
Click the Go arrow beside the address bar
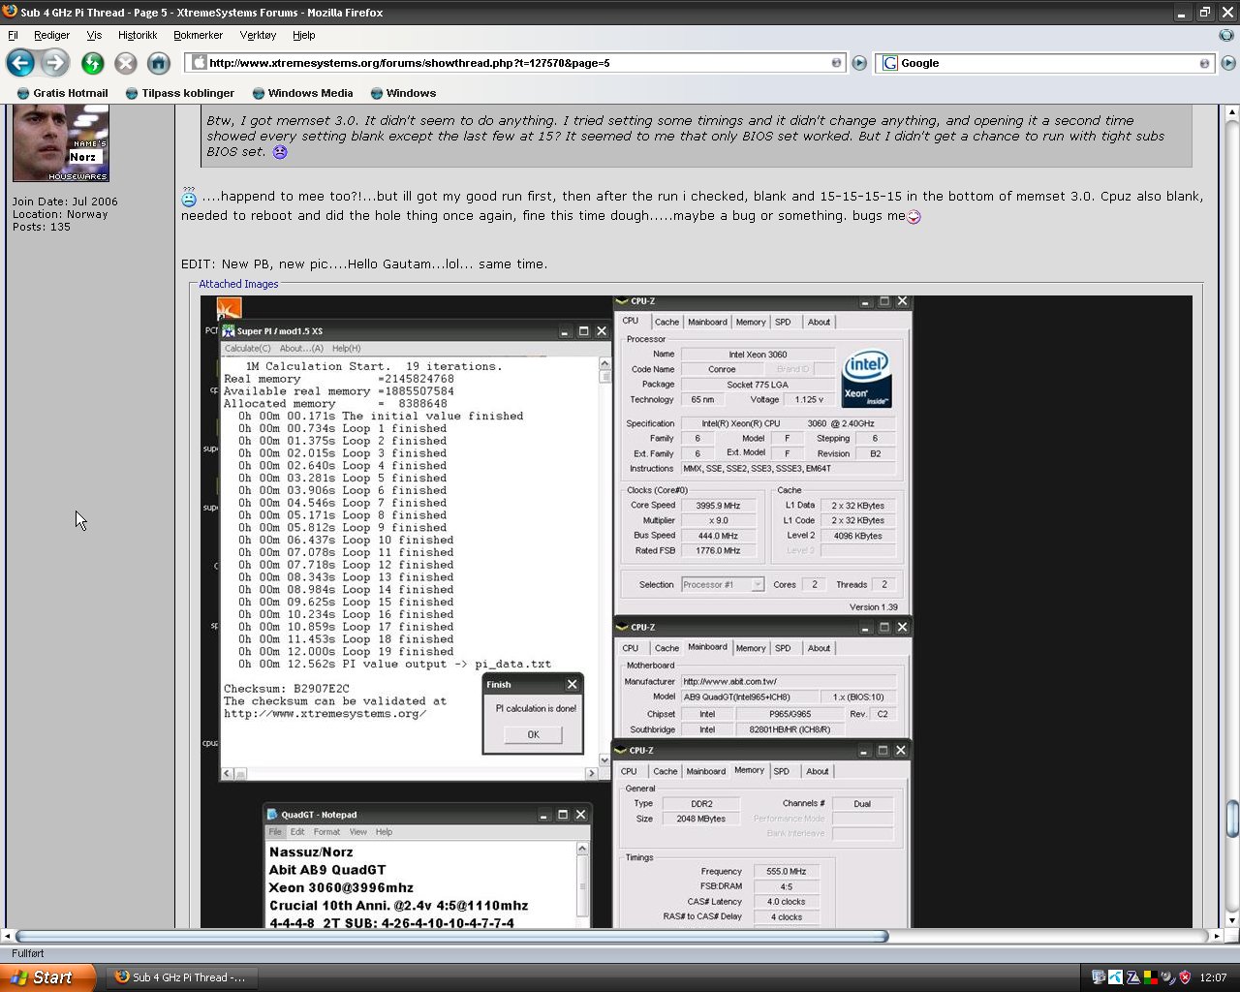click(859, 63)
